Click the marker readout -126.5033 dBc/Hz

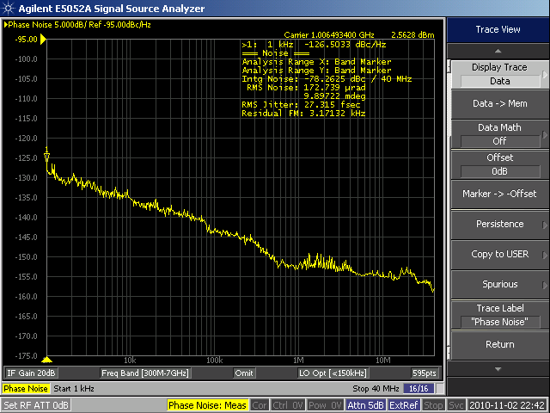345,45
